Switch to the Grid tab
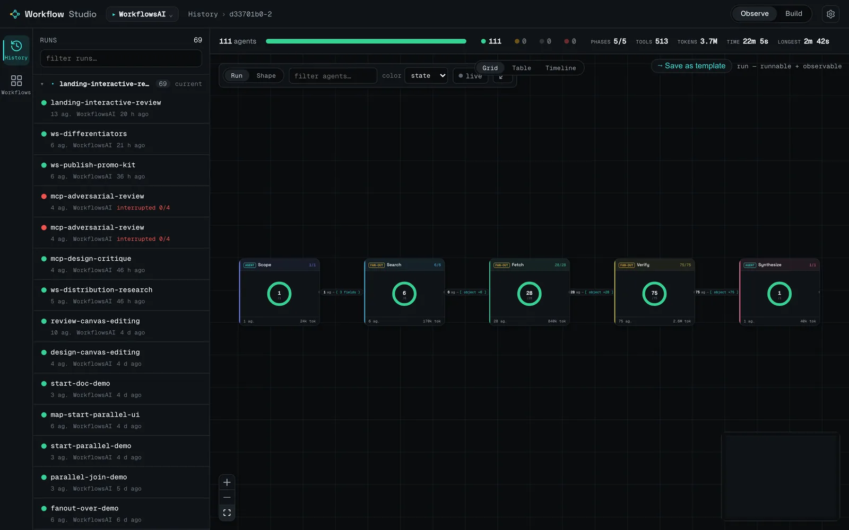The width and height of the screenshot is (849, 530). click(490, 68)
